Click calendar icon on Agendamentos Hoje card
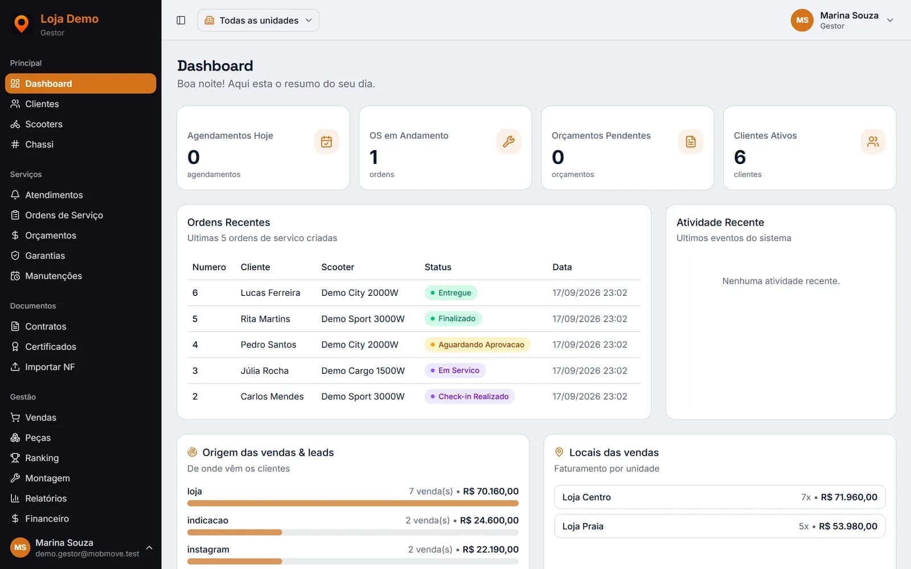This screenshot has height=569, width=911. click(326, 142)
